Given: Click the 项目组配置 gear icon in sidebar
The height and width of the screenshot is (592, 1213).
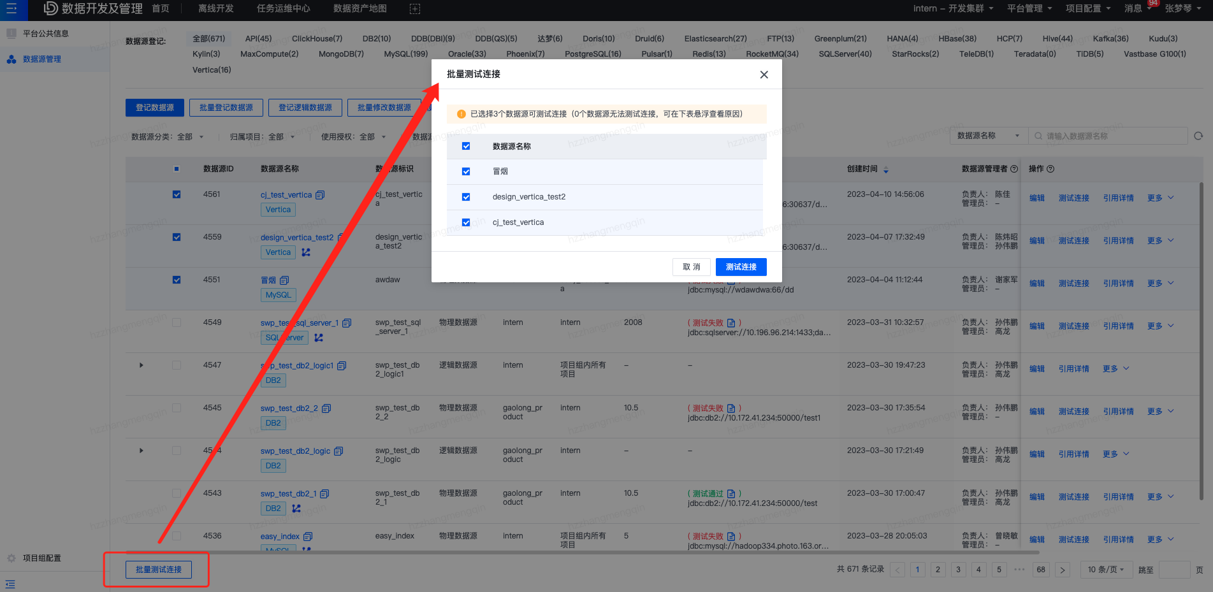Looking at the screenshot, I should [11, 558].
